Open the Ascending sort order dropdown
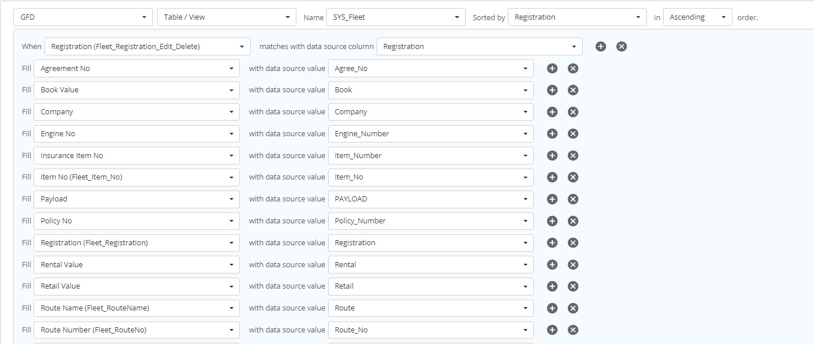 pos(697,17)
